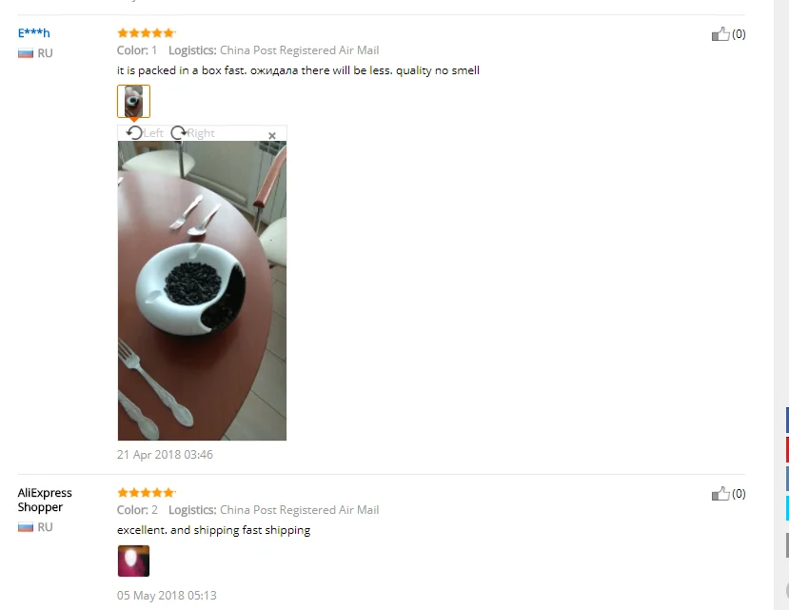Close the expanded review photo
The height and width of the screenshot is (610, 789).
(272, 135)
